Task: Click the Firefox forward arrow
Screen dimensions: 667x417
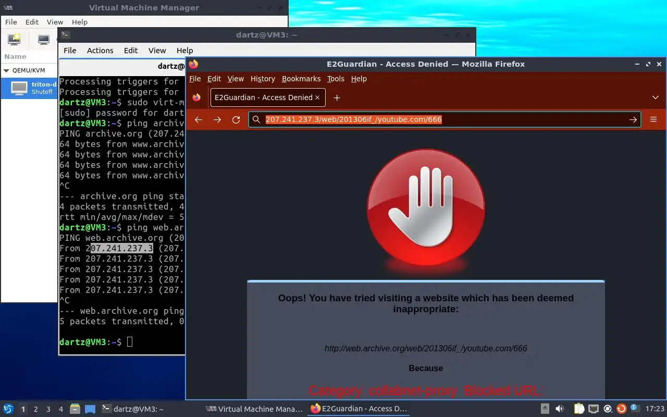Action: click(217, 119)
